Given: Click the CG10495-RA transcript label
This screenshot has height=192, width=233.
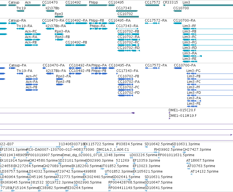Looking at the screenshot, I should point(119,20).
